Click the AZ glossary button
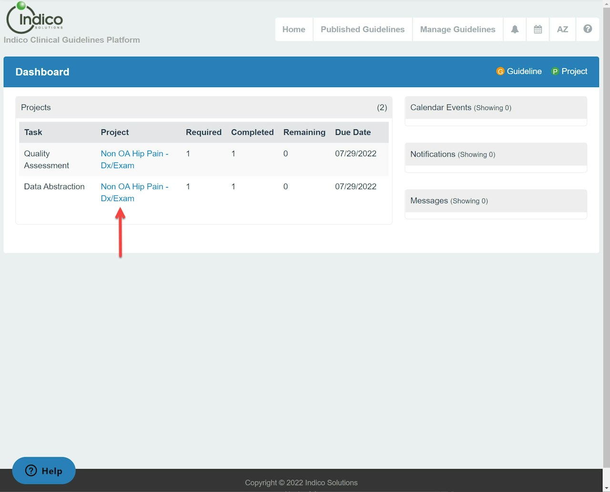The height and width of the screenshot is (492, 610). coord(562,30)
